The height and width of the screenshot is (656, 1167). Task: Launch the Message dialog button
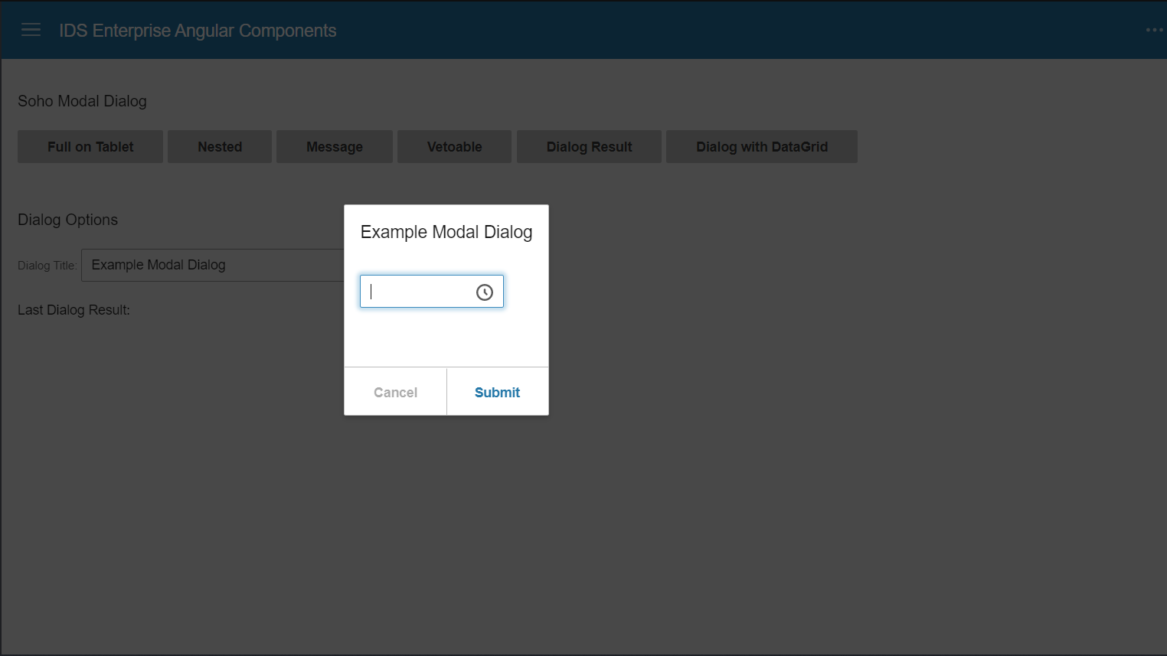335,146
